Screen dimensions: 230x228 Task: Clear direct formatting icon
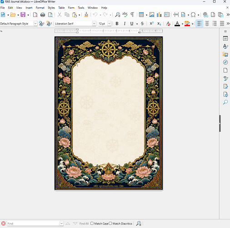[168, 24]
